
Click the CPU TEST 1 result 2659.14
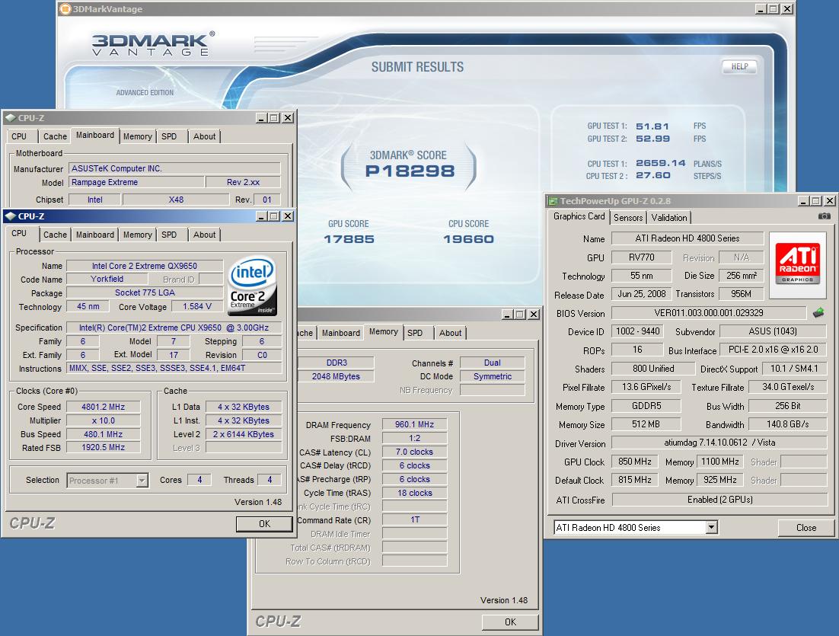click(660, 163)
